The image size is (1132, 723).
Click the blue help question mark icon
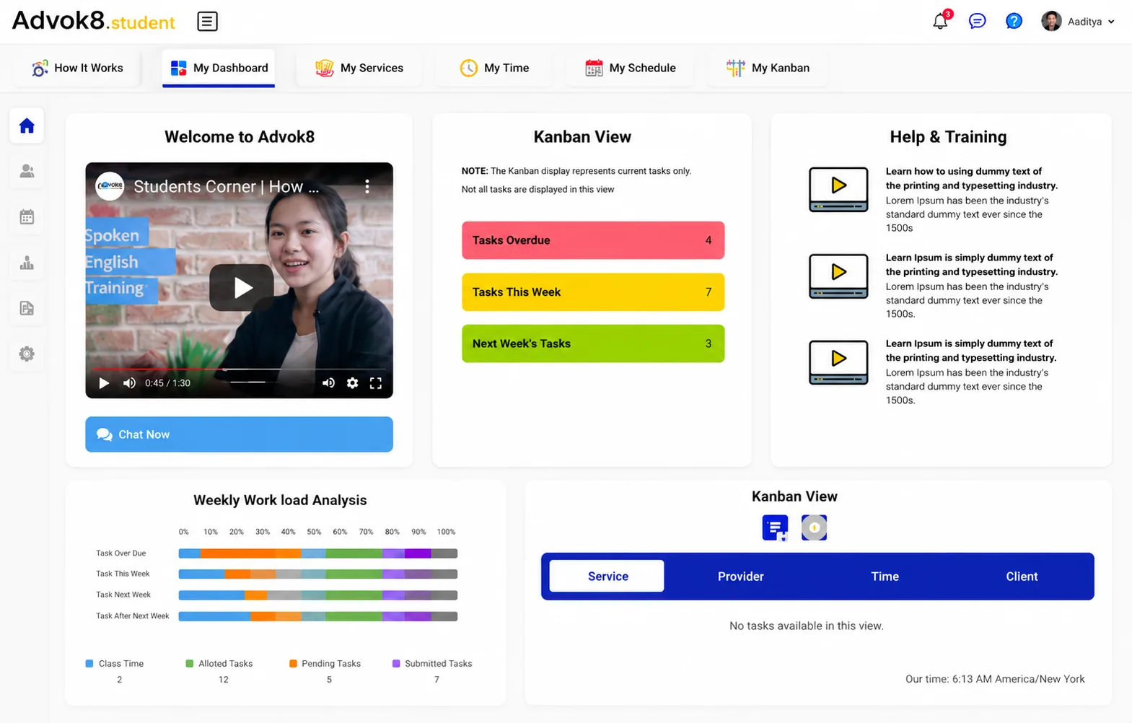pyautogui.click(x=1014, y=21)
